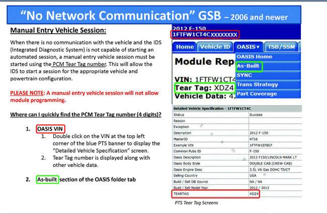This screenshot has height=214, width=327.
Task: Click value 3.5L V6 Gas DOHC TIVCT
Action: [x=270, y=170]
